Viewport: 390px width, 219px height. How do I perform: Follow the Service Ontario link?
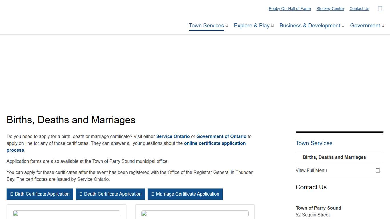(173, 136)
